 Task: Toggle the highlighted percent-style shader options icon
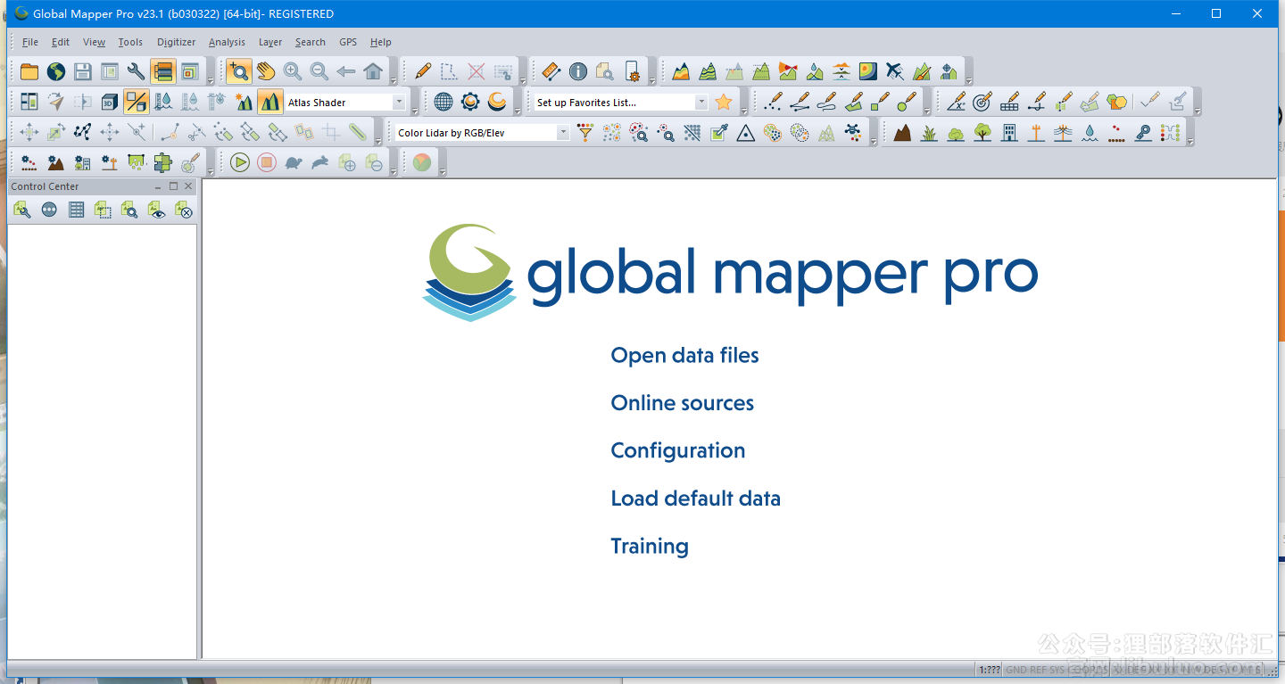coord(137,102)
